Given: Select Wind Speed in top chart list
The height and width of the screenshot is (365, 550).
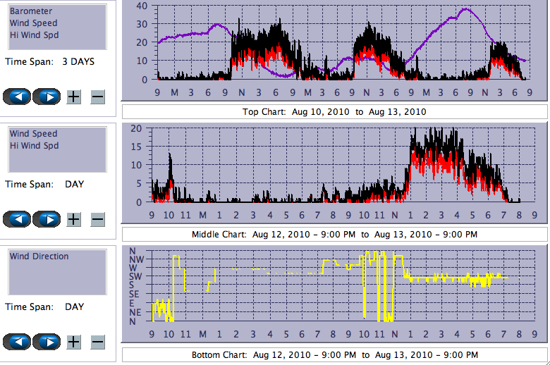Looking at the screenshot, I should 33,23.
